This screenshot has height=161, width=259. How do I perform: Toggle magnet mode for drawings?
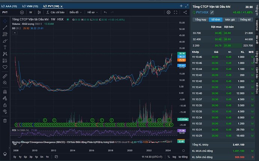click(x=5, y=91)
